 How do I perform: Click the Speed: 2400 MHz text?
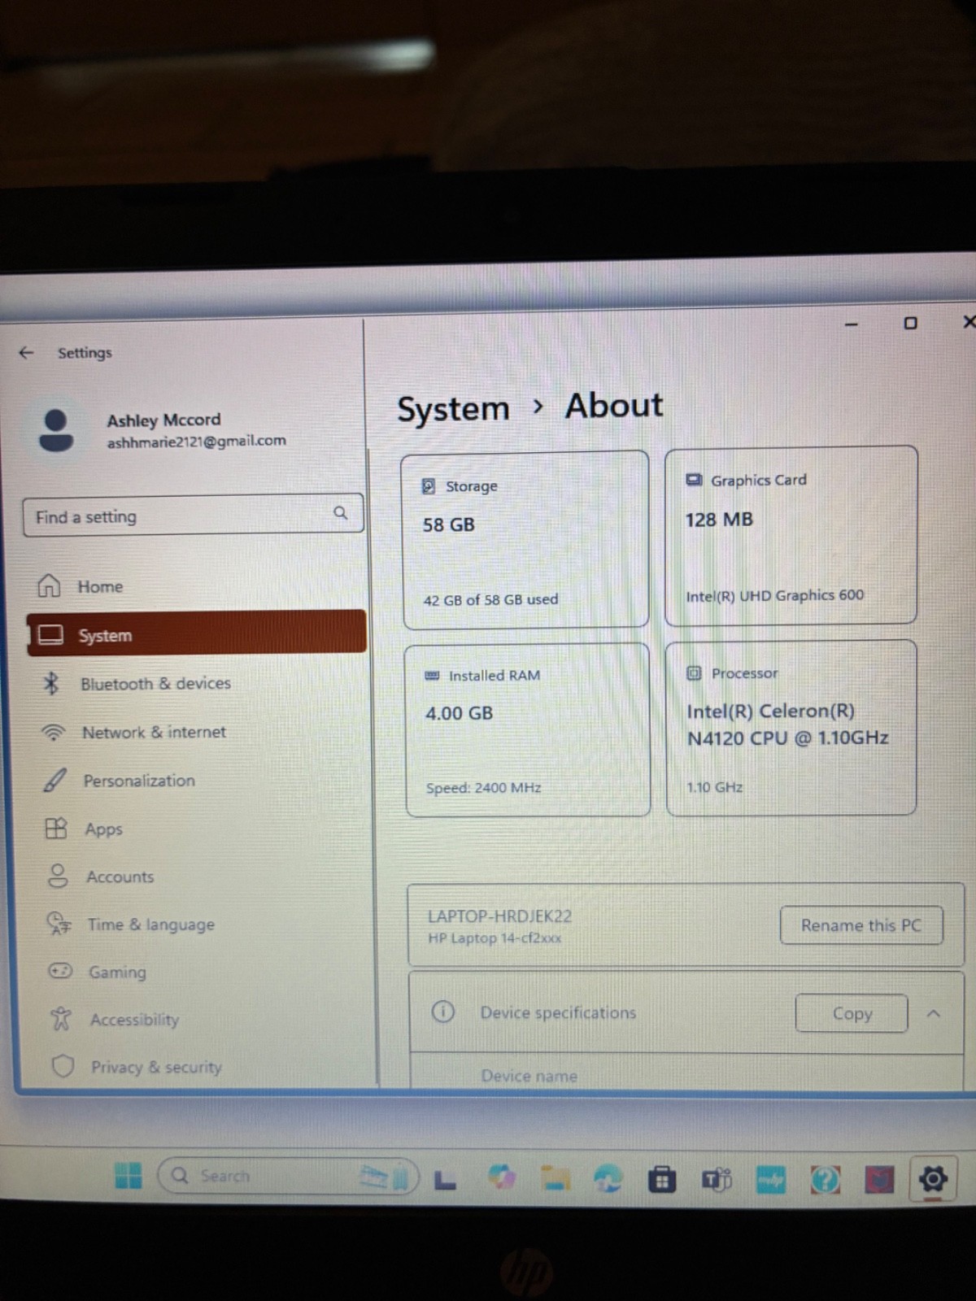point(483,788)
